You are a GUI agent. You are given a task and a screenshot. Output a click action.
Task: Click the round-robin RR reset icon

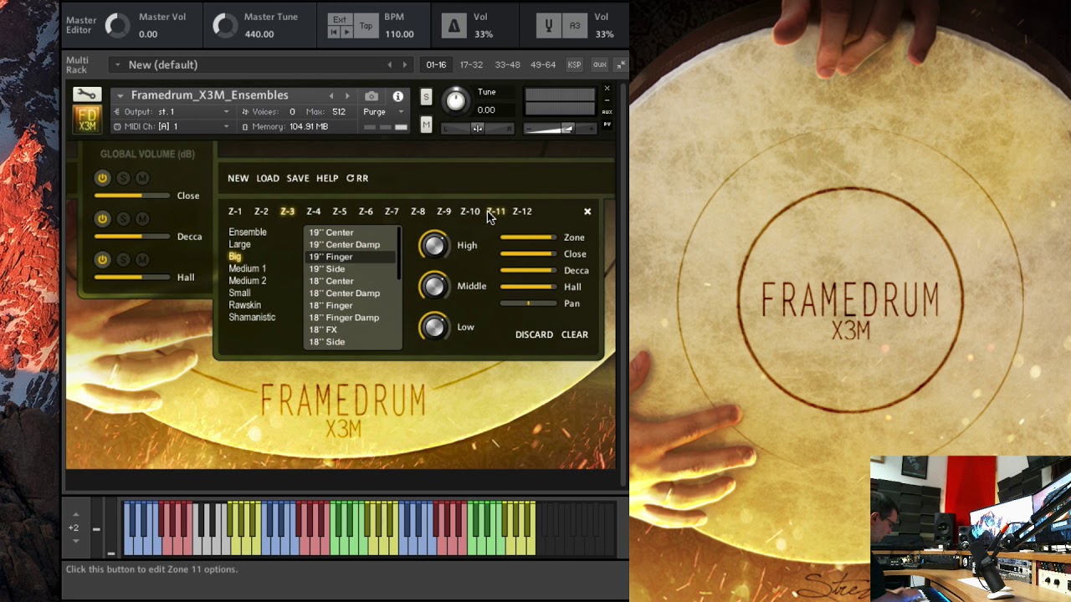coord(357,178)
